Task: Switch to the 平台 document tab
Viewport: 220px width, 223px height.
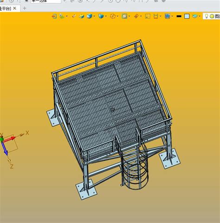Action: pyautogui.click(x=6, y=8)
